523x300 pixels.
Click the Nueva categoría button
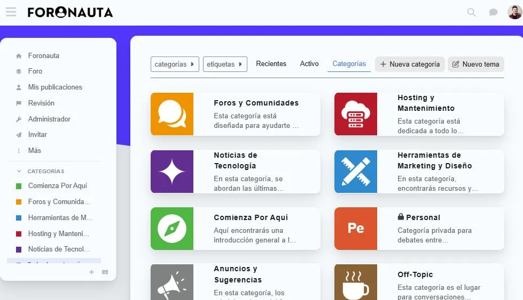click(410, 64)
